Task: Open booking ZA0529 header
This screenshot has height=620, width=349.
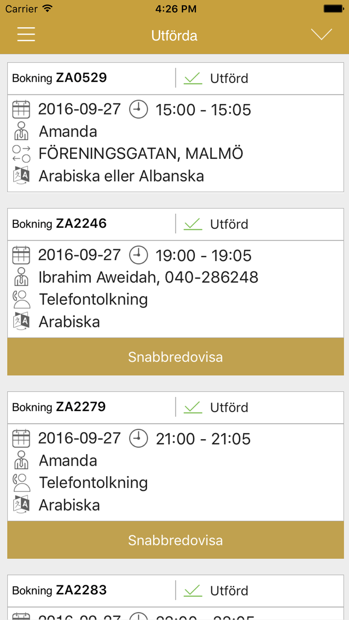Action: [x=91, y=78]
